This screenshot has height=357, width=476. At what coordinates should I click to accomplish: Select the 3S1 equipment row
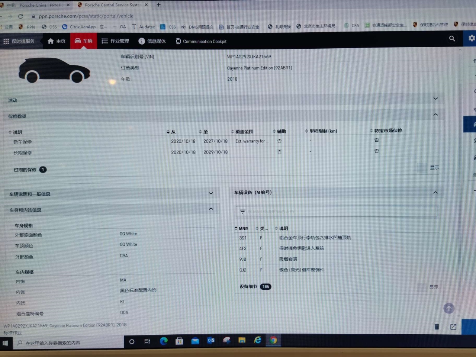[337, 238]
